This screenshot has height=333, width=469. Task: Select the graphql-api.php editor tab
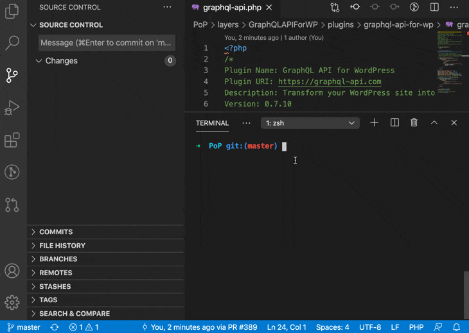click(232, 8)
